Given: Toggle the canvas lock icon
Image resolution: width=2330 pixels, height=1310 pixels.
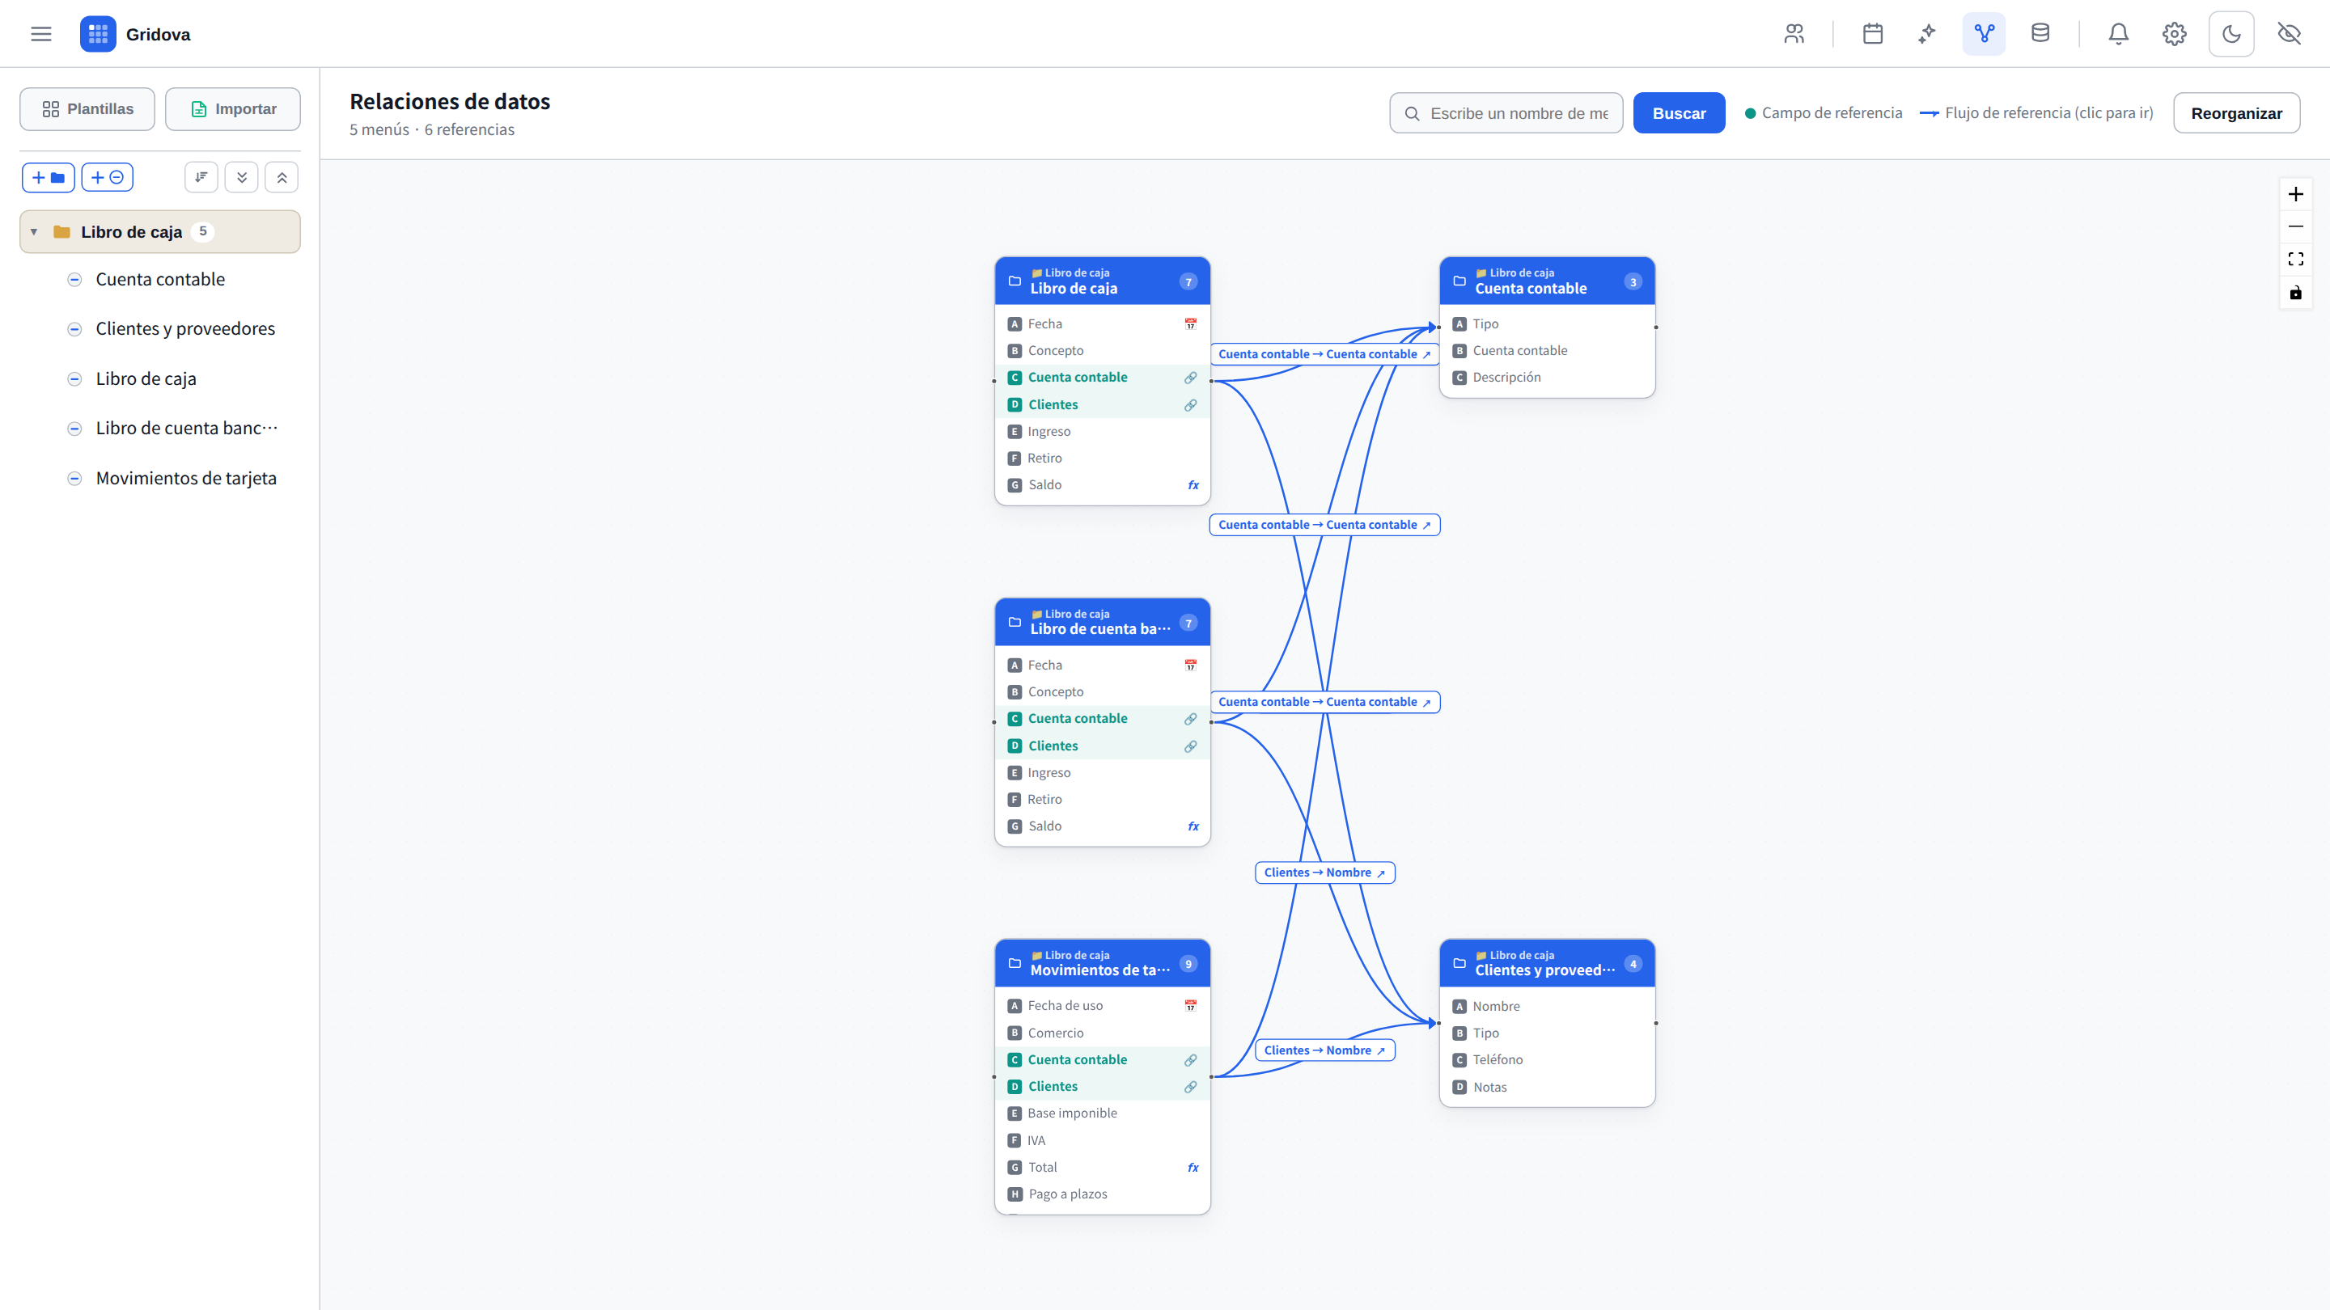Looking at the screenshot, I should point(2296,292).
